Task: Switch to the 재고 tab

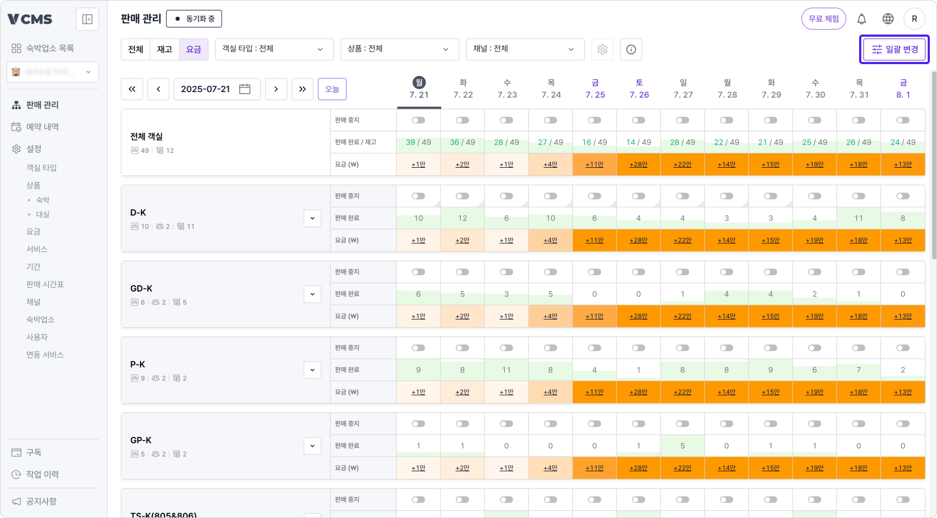Action: tap(165, 49)
